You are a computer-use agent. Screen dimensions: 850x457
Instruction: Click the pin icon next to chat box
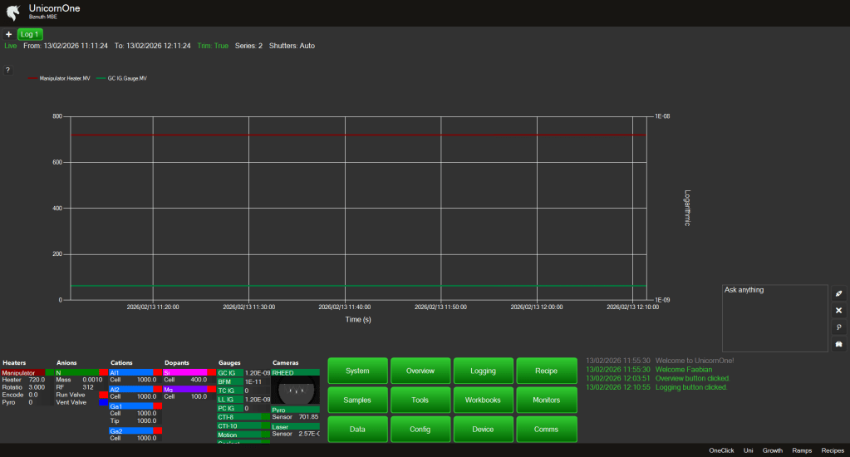tap(838, 327)
